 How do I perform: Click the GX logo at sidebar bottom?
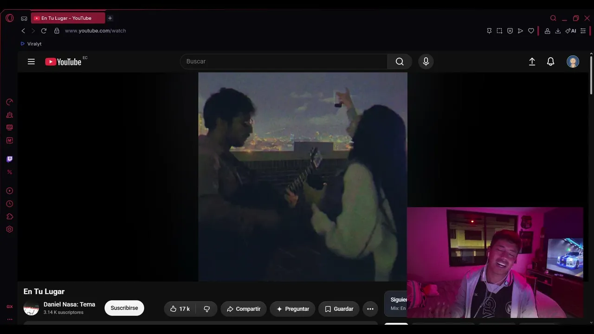pos(9,307)
